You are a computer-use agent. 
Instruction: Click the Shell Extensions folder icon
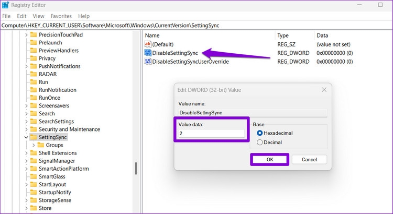click(x=34, y=153)
